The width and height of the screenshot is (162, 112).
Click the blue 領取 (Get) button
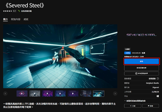pos(141,61)
